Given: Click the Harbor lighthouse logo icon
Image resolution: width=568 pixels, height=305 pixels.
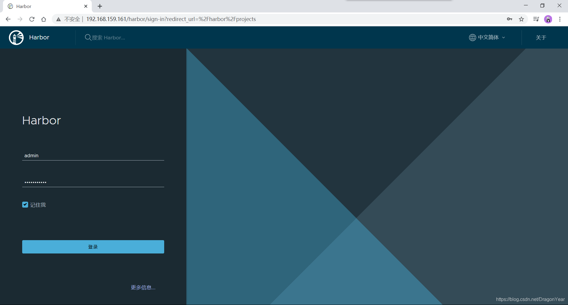Looking at the screenshot, I should (x=16, y=38).
